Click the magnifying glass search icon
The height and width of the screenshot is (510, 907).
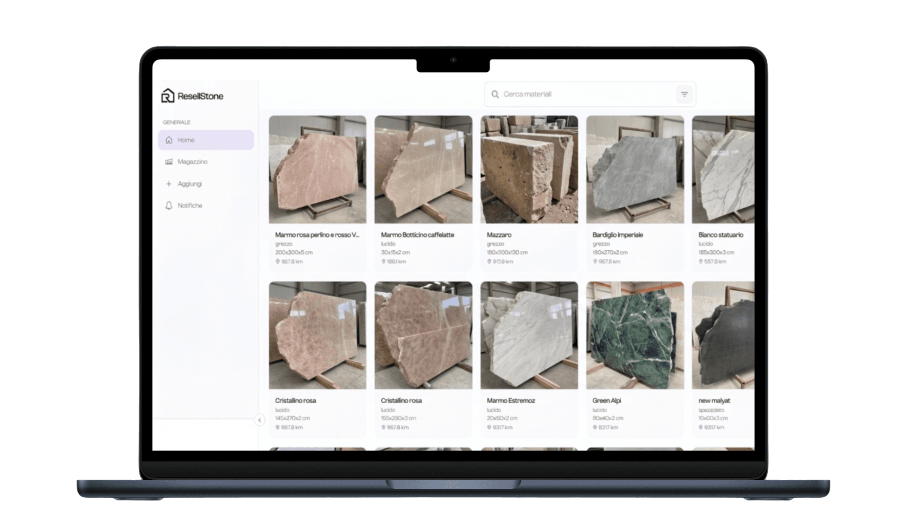[495, 94]
